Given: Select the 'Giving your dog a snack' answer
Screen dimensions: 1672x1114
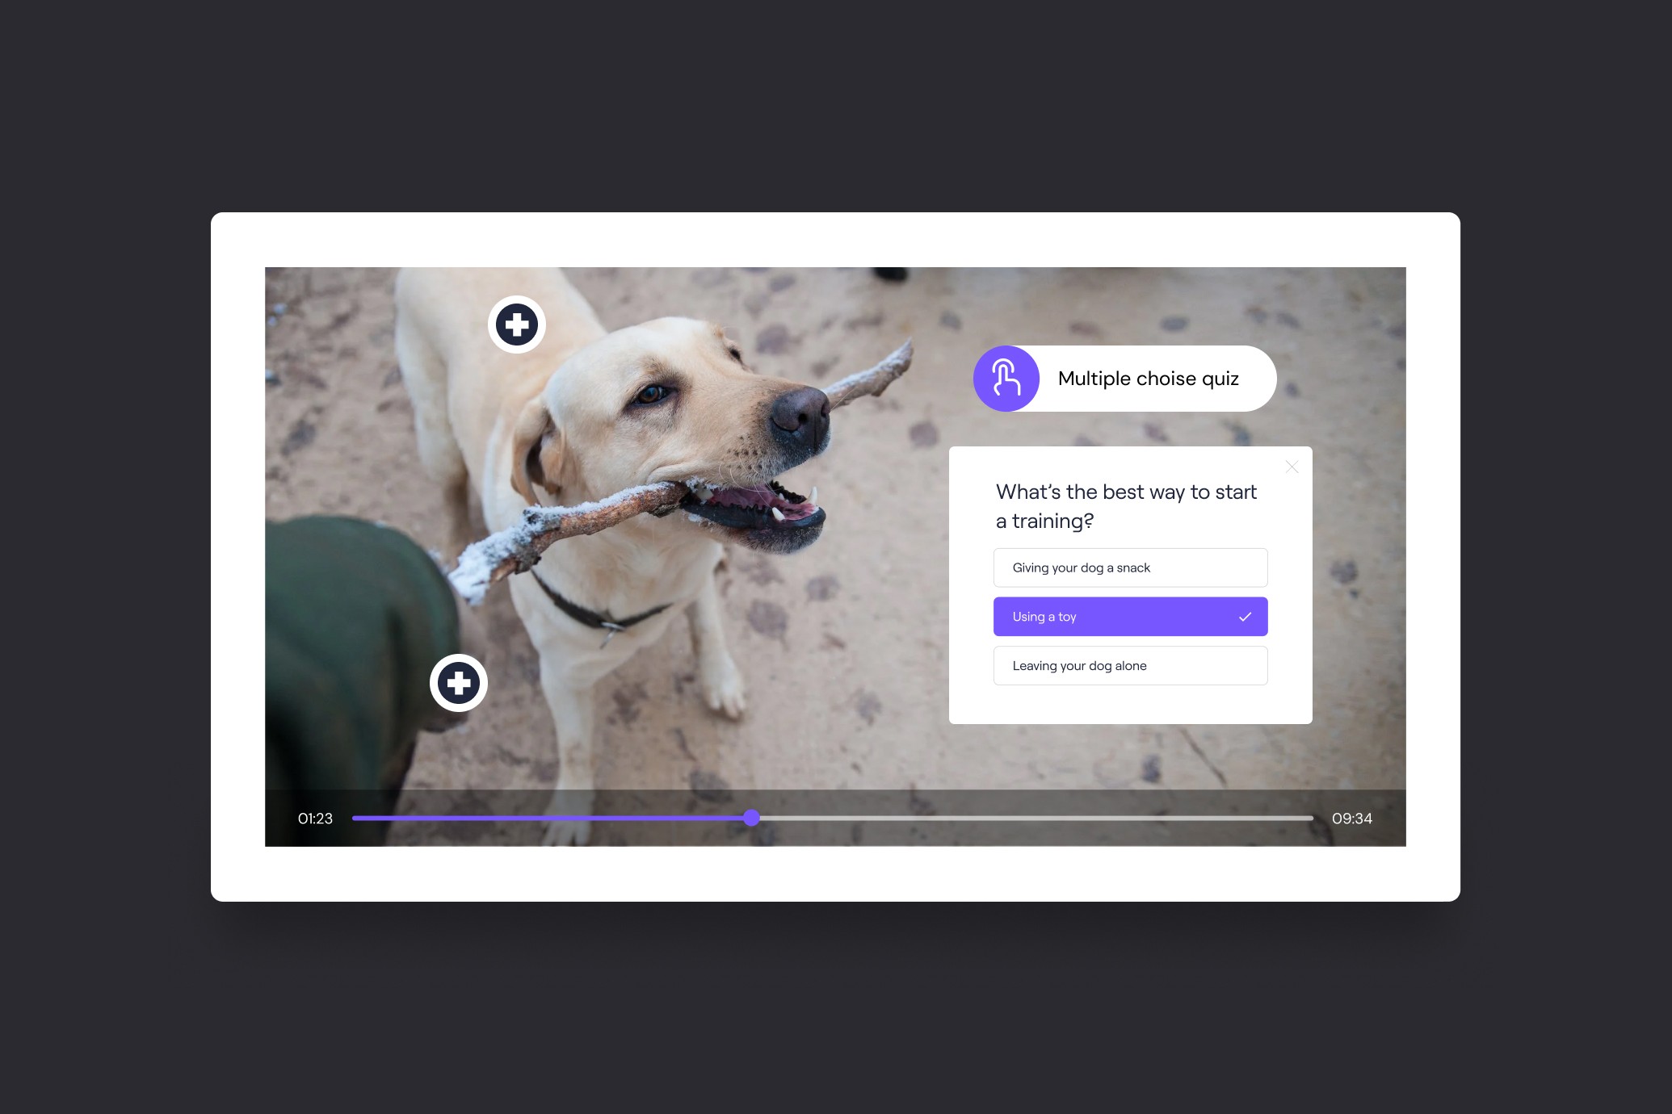Looking at the screenshot, I should pyautogui.click(x=1129, y=567).
